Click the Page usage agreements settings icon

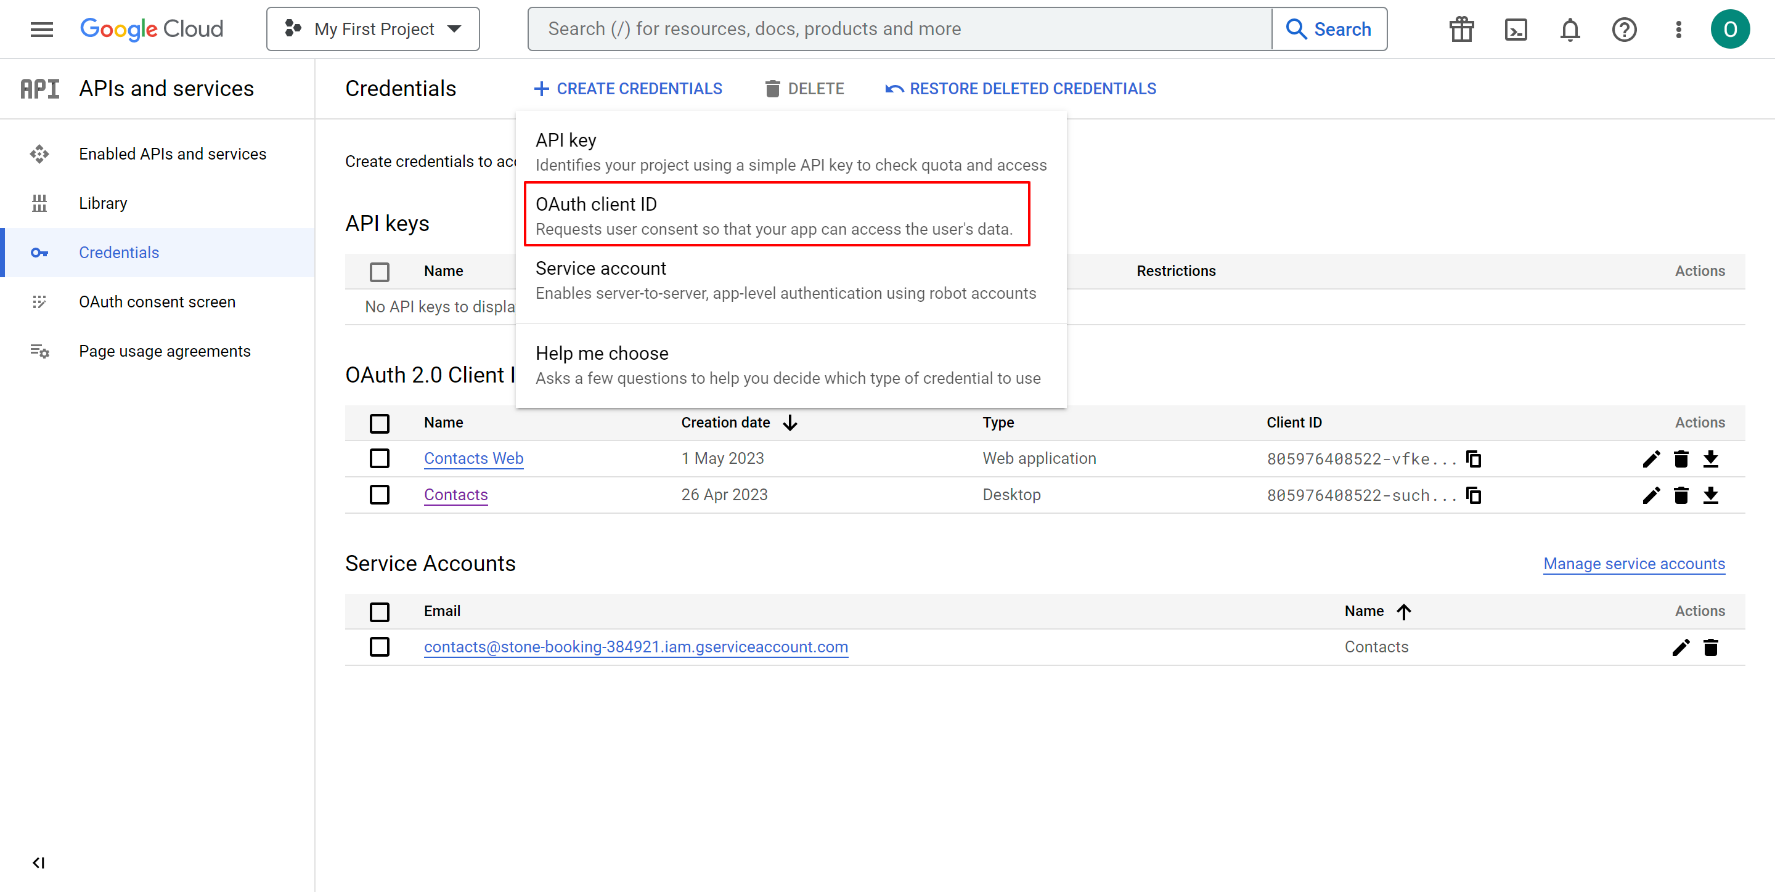tap(39, 351)
